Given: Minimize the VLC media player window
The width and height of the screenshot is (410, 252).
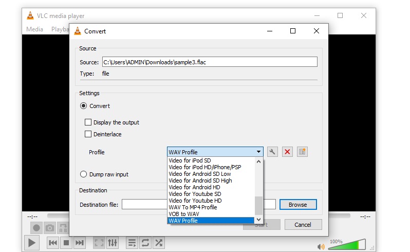Looking at the screenshot, I should tap(317, 16).
